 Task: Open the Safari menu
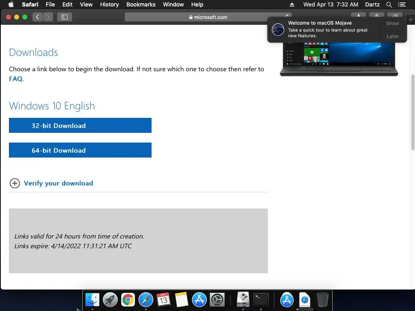[x=30, y=4]
